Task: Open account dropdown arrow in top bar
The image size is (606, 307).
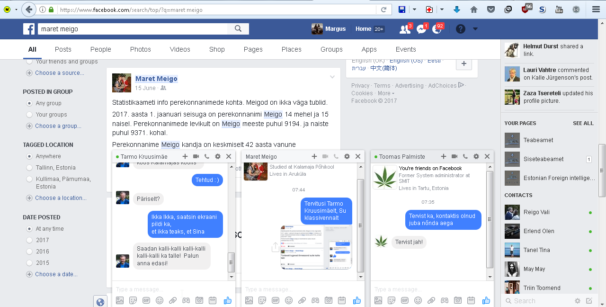Action: (475, 29)
